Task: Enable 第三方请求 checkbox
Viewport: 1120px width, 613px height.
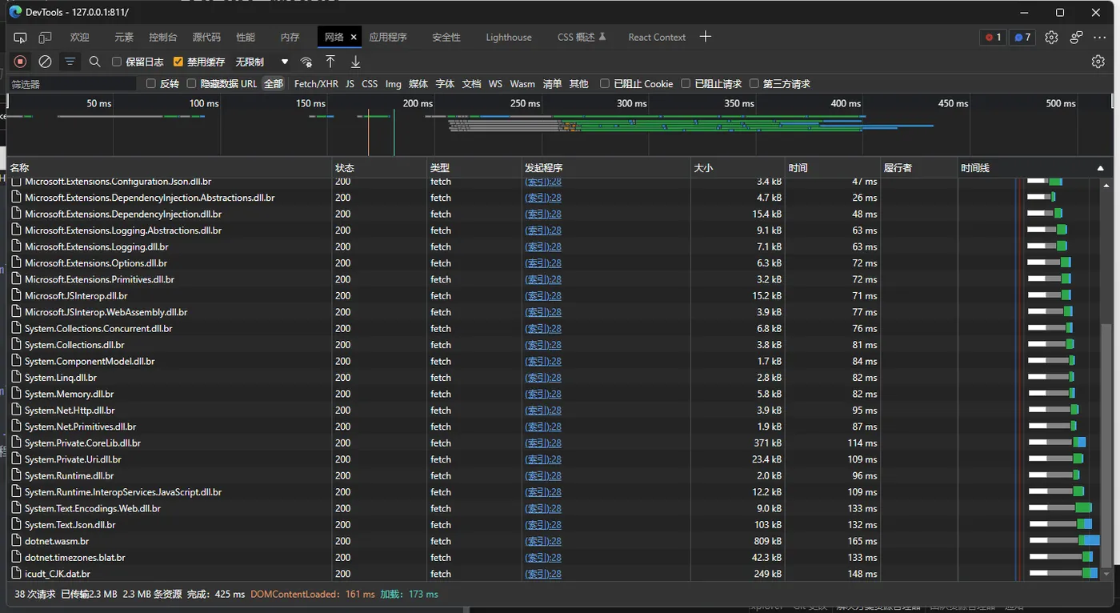Action: [754, 83]
